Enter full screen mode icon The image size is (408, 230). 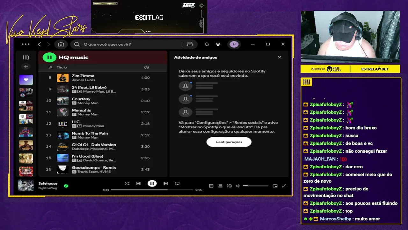[284, 186]
